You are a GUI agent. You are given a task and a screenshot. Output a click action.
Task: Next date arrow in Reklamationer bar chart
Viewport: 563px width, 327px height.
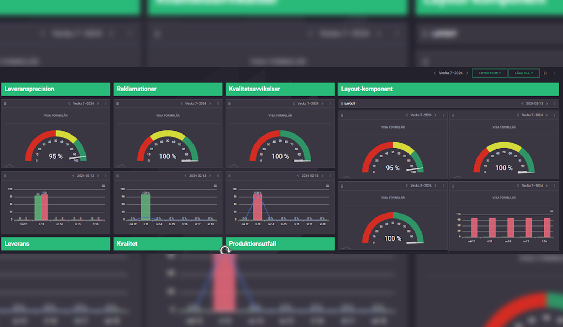tap(210, 176)
